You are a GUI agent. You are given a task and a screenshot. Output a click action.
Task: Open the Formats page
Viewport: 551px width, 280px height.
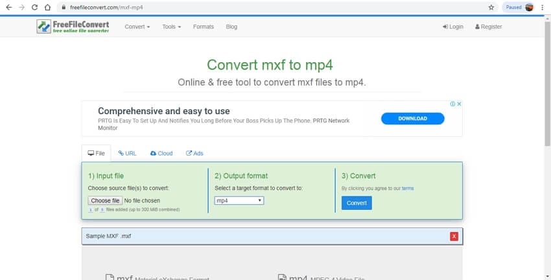[x=203, y=27]
